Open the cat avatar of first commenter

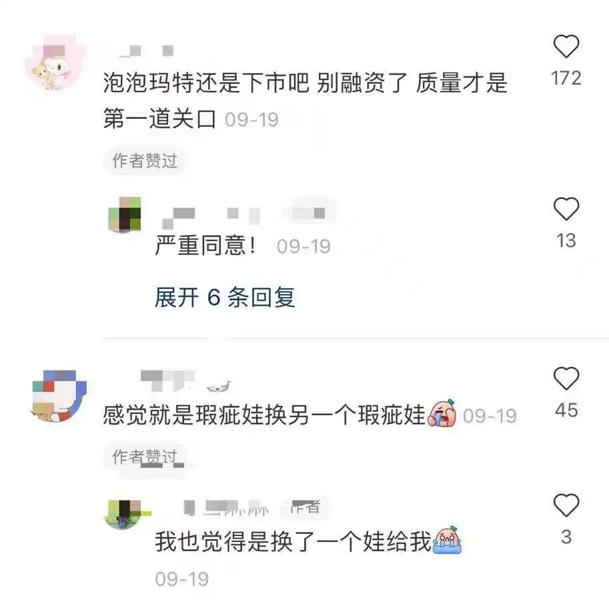pos(56,63)
